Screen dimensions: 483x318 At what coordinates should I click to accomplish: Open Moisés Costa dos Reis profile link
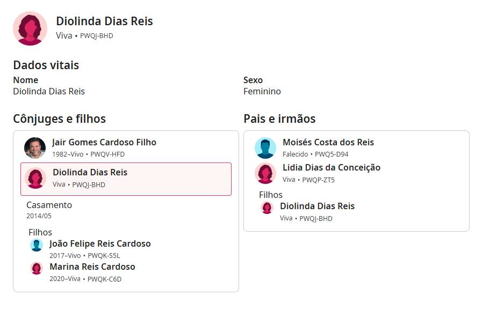tap(328, 143)
